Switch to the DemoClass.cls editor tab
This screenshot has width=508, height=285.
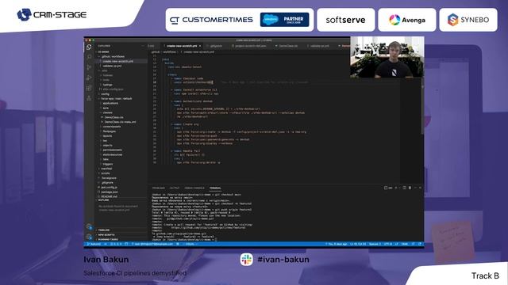point(287,46)
